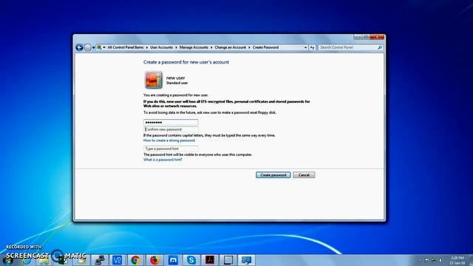This screenshot has height=266, width=473.
Task: Click the Create password button
Action: tap(273, 175)
